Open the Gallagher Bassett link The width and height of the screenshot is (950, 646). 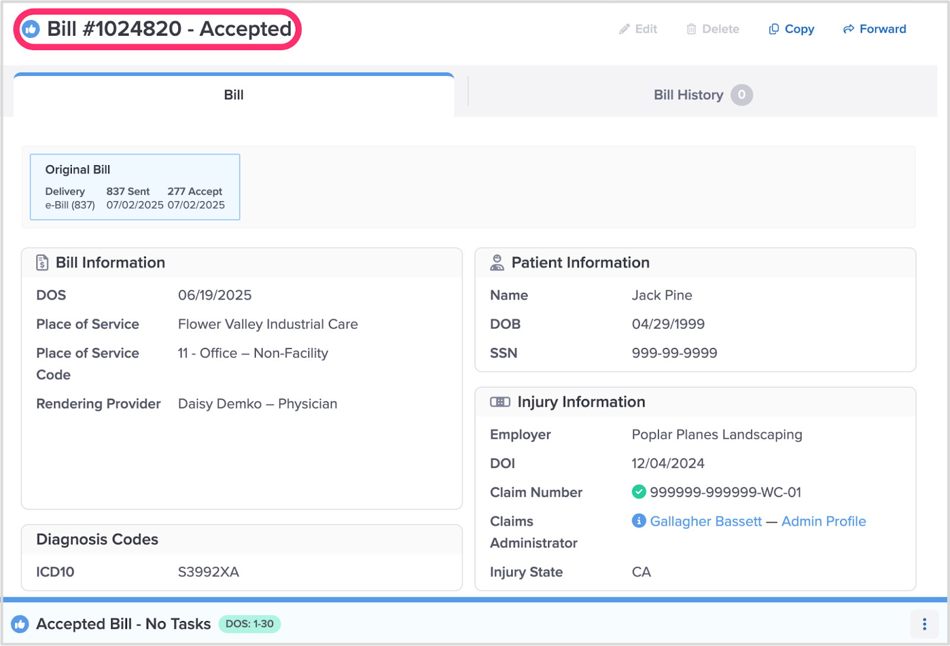pyautogui.click(x=705, y=521)
